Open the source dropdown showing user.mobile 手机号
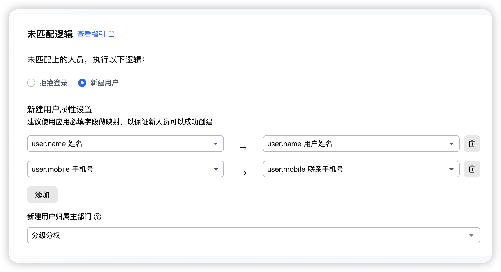The image size is (501, 272). (x=120, y=169)
